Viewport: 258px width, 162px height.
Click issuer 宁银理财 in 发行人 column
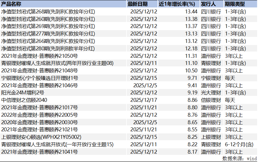click(x=211, y=78)
